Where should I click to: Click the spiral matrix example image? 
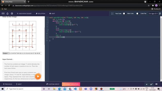coord(23,36)
